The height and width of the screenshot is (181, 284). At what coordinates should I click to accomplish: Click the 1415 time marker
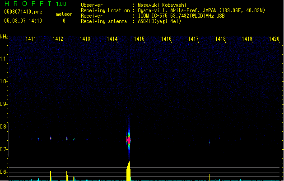(x=139, y=39)
